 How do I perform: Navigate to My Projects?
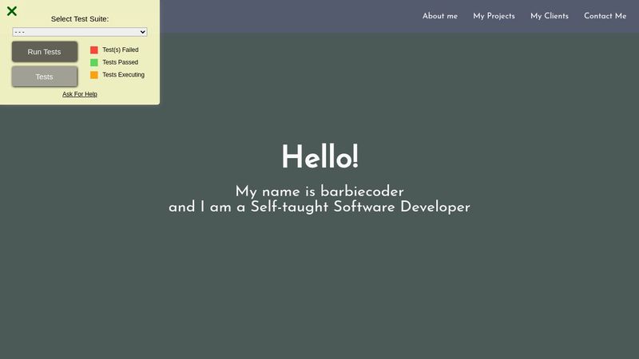tap(494, 16)
